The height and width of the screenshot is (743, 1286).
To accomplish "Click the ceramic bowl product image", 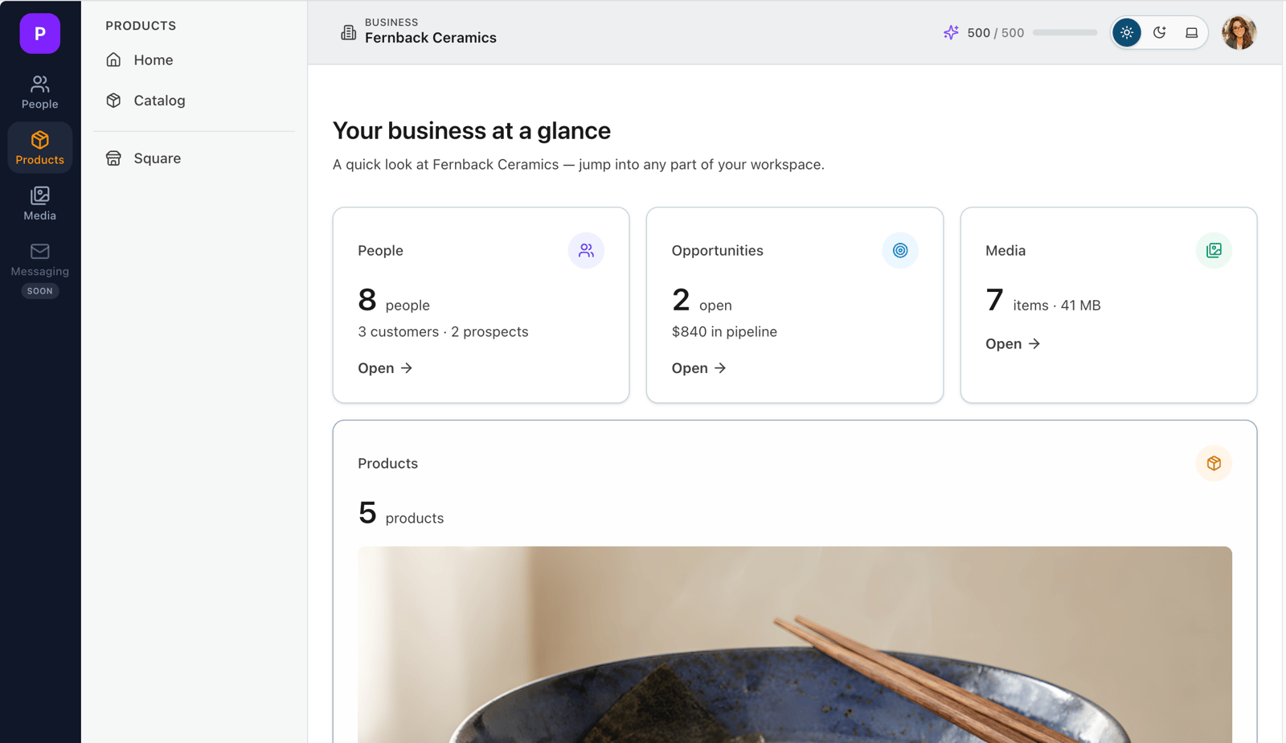I will pos(795,645).
